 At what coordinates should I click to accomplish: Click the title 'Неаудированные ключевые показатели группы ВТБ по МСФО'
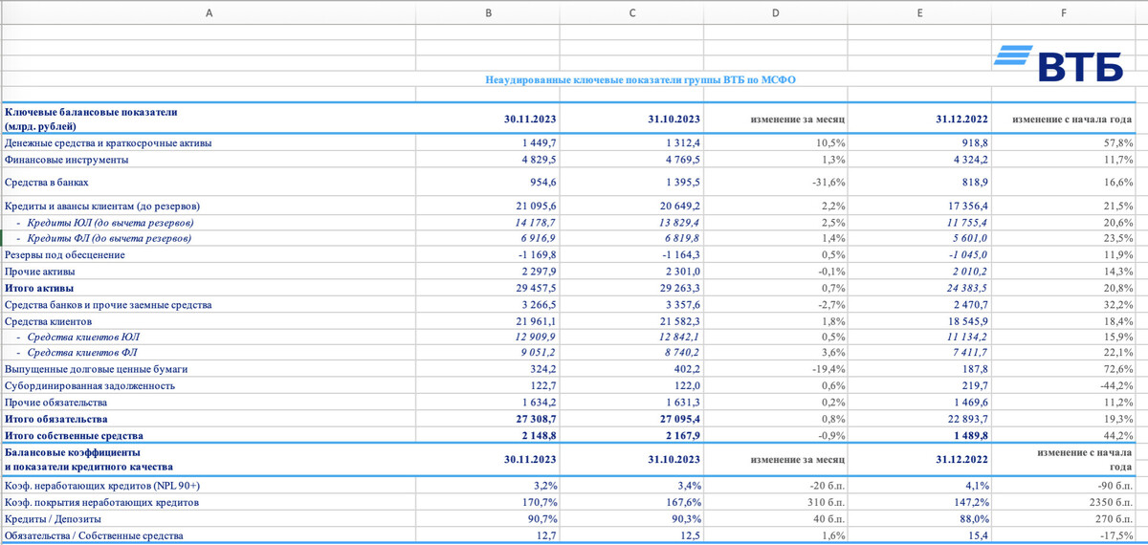[x=640, y=78]
